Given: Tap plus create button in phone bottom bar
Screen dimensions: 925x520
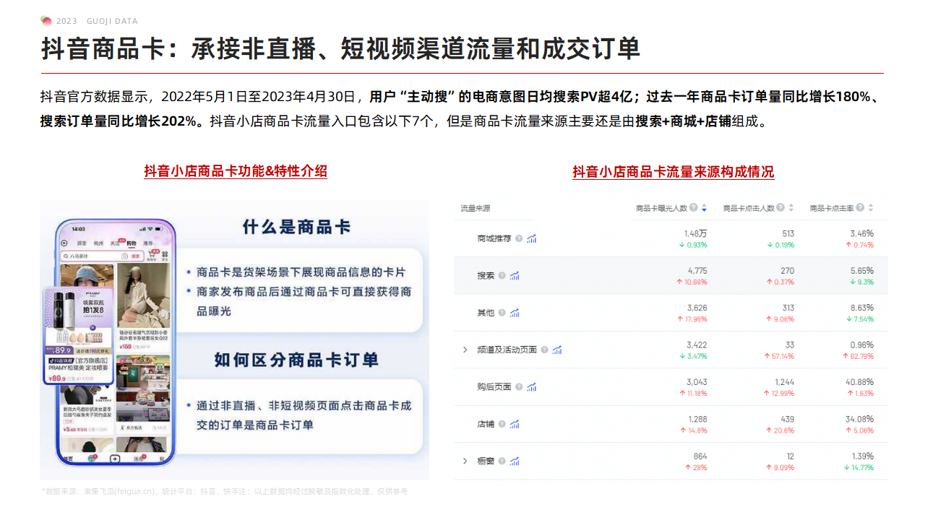Looking at the screenshot, I should tap(115, 459).
